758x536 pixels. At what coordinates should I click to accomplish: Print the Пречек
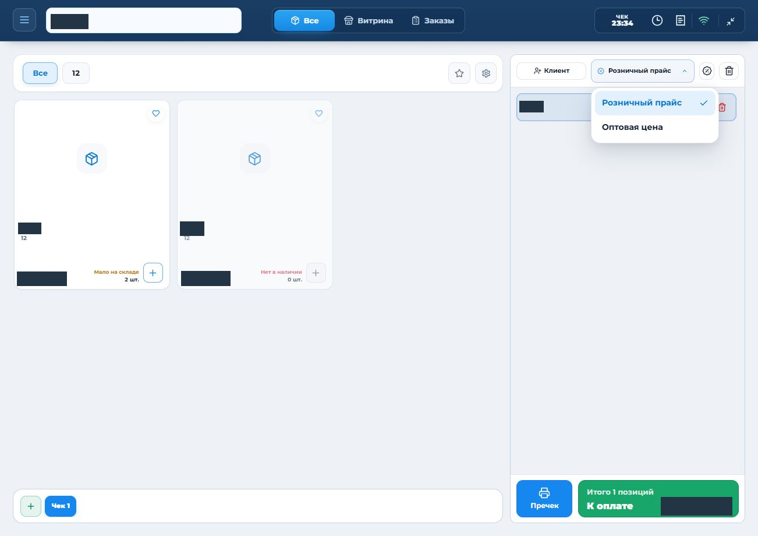click(544, 499)
